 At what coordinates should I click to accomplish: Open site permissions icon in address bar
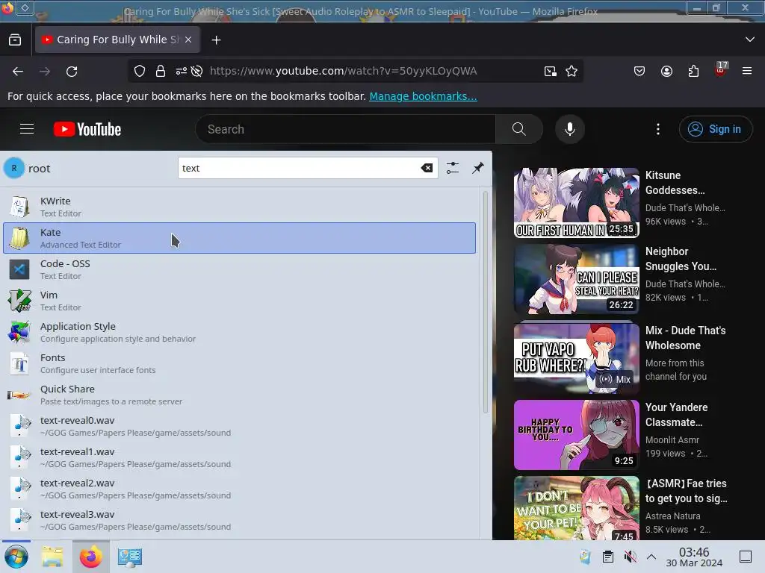click(x=181, y=71)
